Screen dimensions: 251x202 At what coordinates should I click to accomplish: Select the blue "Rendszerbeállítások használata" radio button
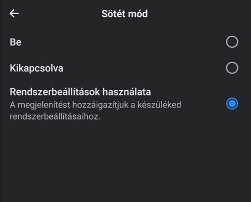point(232,104)
